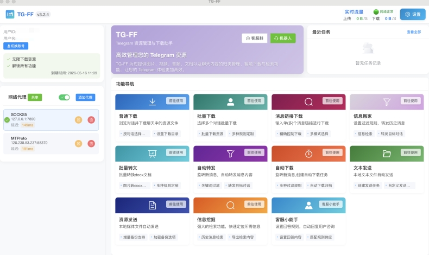
Task: Click the download arrow icon on 普通下载 card
Action: [x=153, y=102]
